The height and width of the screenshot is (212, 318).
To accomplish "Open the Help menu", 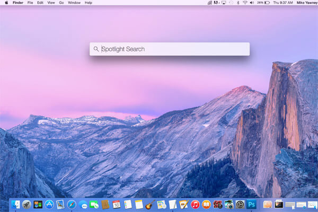I will click(89, 3).
